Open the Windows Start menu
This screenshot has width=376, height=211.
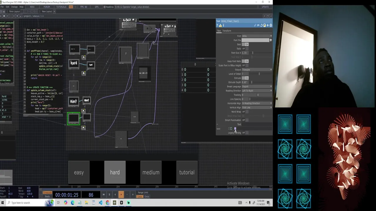click(x=2, y=203)
